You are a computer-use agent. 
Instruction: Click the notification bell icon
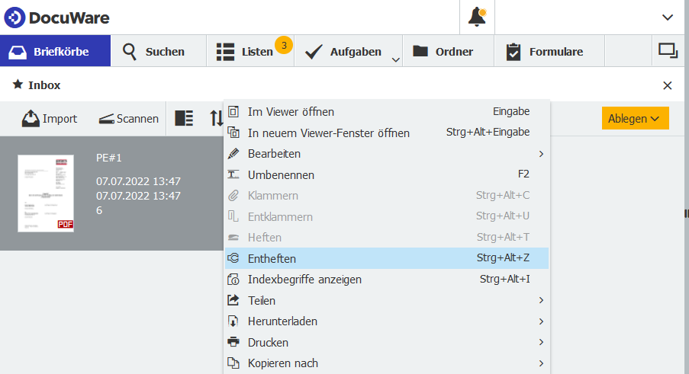pyautogui.click(x=477, y=17)
